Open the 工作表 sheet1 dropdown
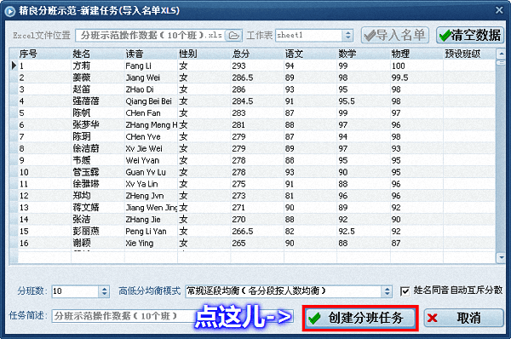The image size is (511, 339). tap(347, 35)
